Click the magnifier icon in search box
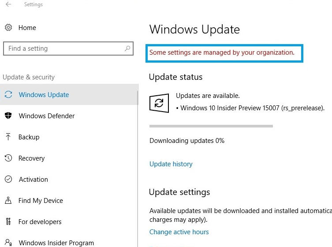The height and width of the screenshot is (247, 332). pyautogui.click(x=127, y=49)
